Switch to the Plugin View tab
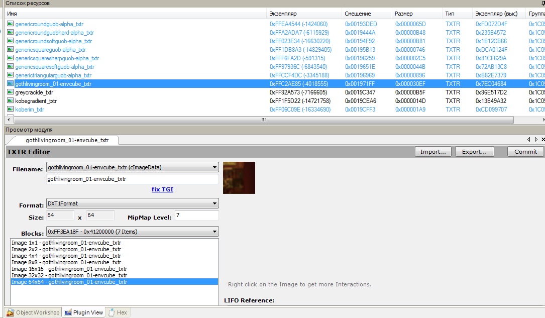Viewport: 545px width, 318px height. pyautogui.click(x=84, y=312)
